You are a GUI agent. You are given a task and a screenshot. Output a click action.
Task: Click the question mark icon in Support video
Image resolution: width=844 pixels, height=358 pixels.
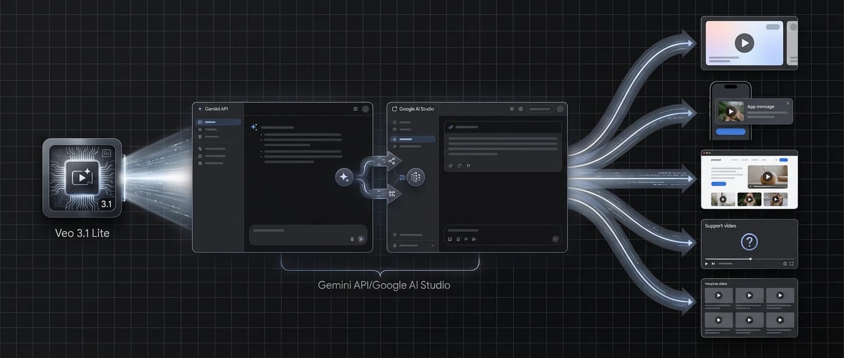[749, 242]
